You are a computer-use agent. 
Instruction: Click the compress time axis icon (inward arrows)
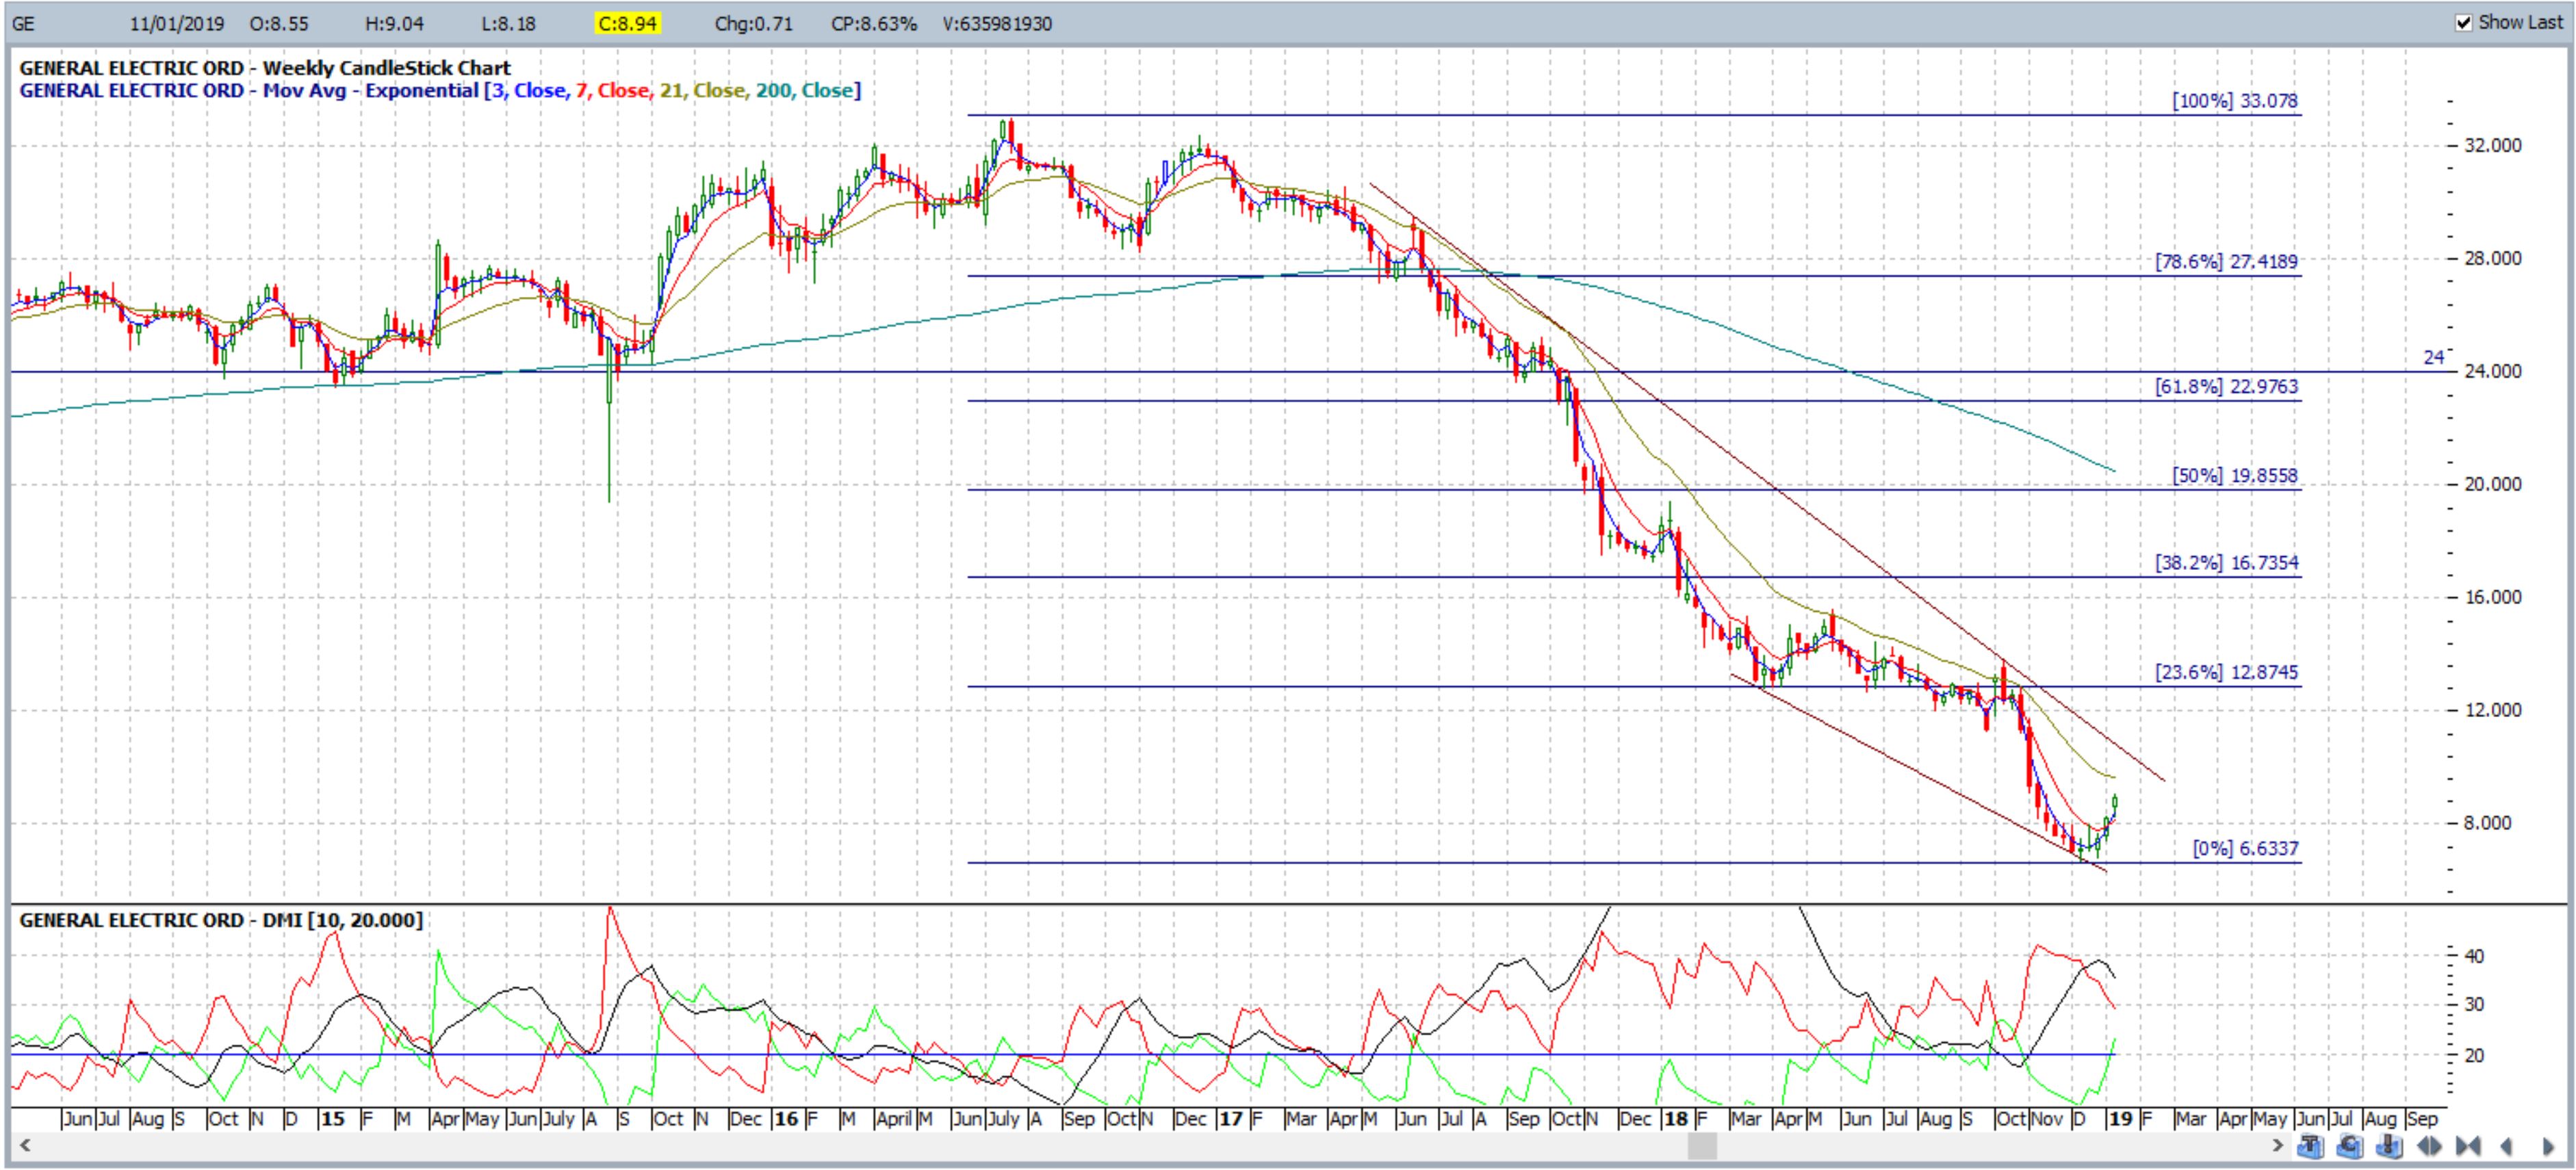coord(2468,1146)
